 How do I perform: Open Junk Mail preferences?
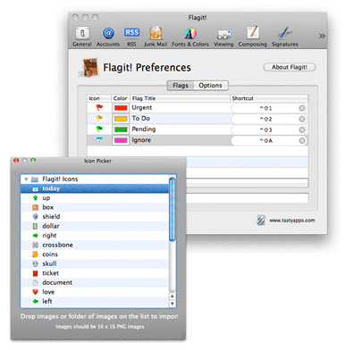(x=156, y=37)
